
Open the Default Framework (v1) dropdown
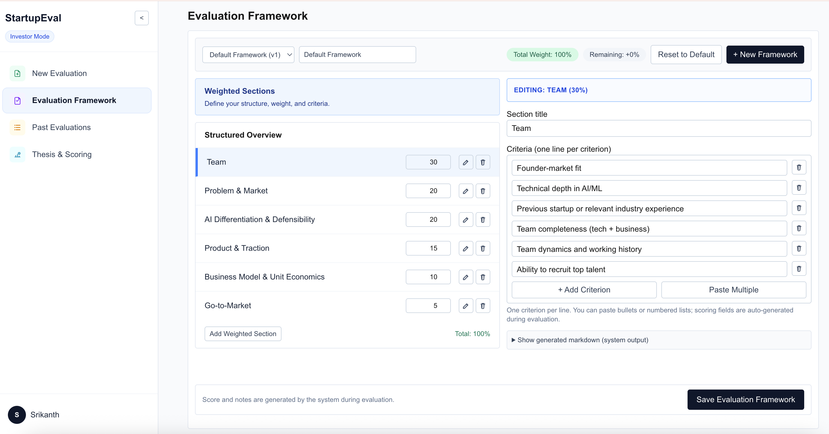coord(248,55)
